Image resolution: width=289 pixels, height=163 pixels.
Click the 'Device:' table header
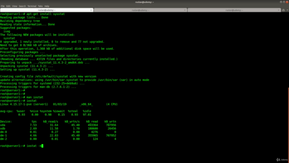(x=6, y=122)
